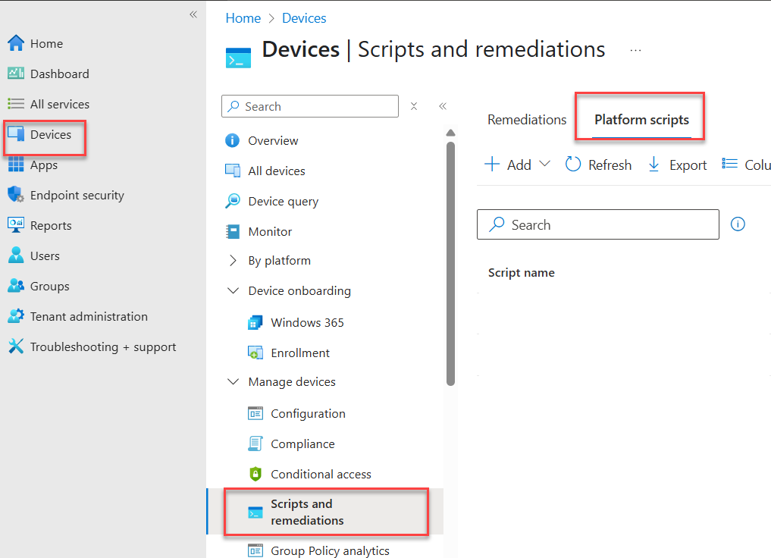This screenshot has height=558, width=771.
Task: Click the Export button
Action: pyautogui.click(x=677, y=165)
